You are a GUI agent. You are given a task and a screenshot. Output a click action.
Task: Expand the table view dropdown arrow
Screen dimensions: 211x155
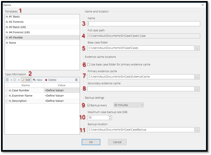[x=11, y=80]
